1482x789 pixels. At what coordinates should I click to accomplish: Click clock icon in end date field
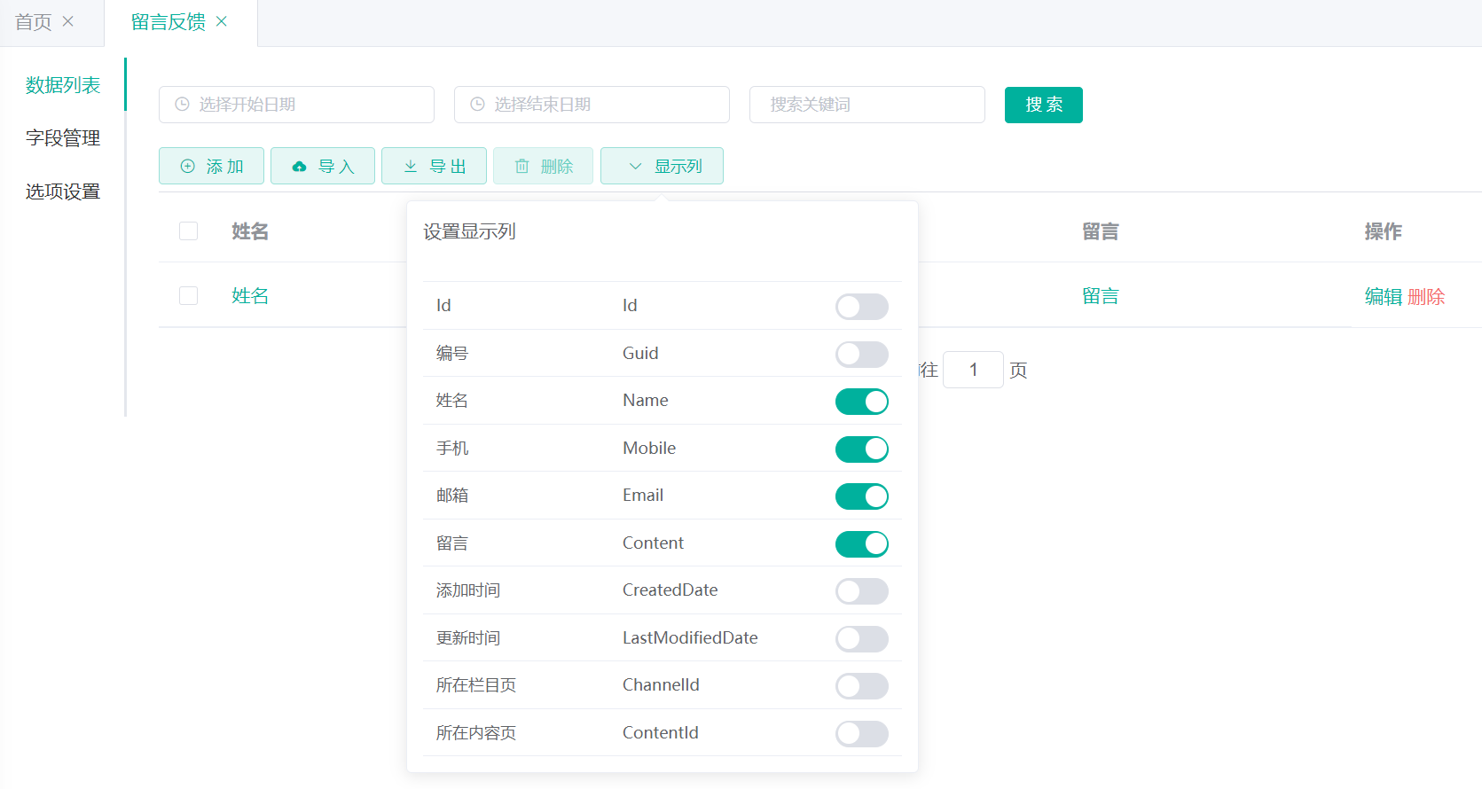tap(478, 105)
